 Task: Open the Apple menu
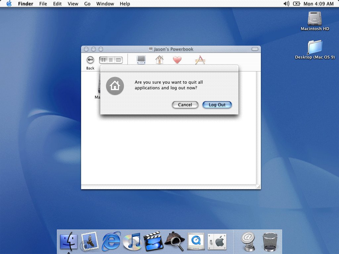tap(9, 4)
